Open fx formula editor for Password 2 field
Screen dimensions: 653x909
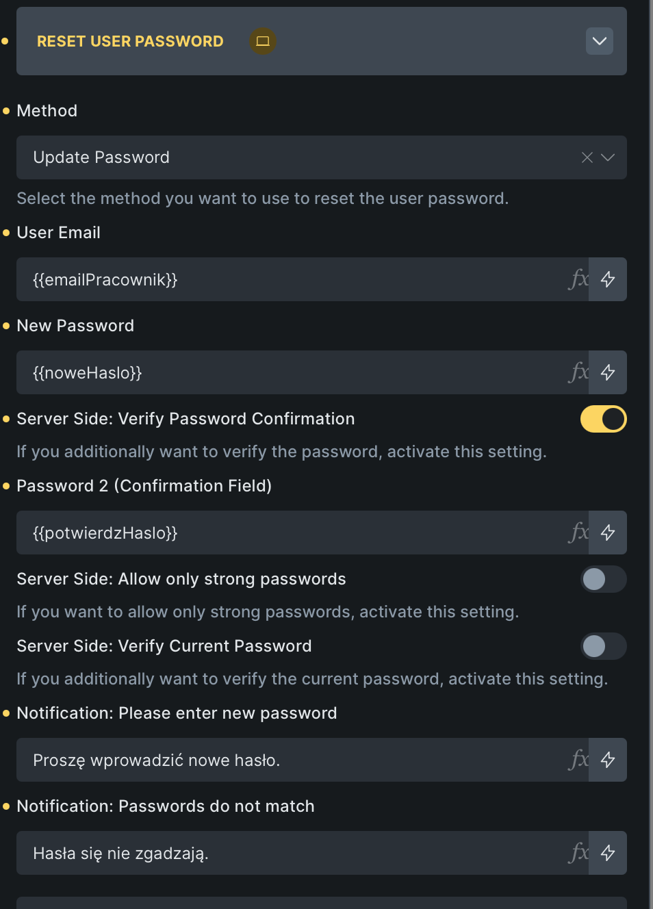click(x=578, y=533)
